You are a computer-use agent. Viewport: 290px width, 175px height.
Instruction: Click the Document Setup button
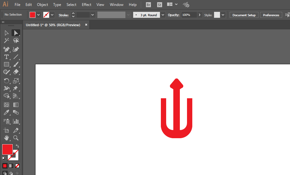point(244,15)
